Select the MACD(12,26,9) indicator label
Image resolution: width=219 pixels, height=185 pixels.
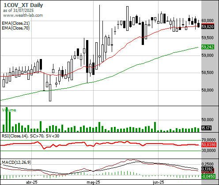point(16,163)
